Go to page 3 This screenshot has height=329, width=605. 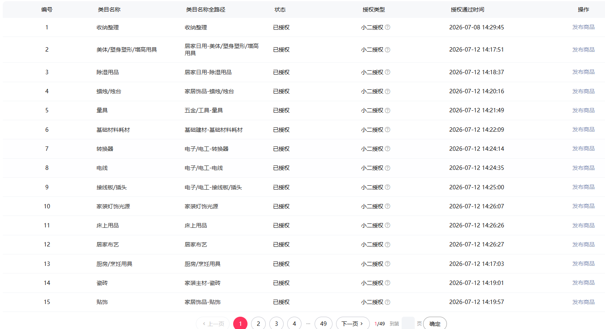click(276, 323)
